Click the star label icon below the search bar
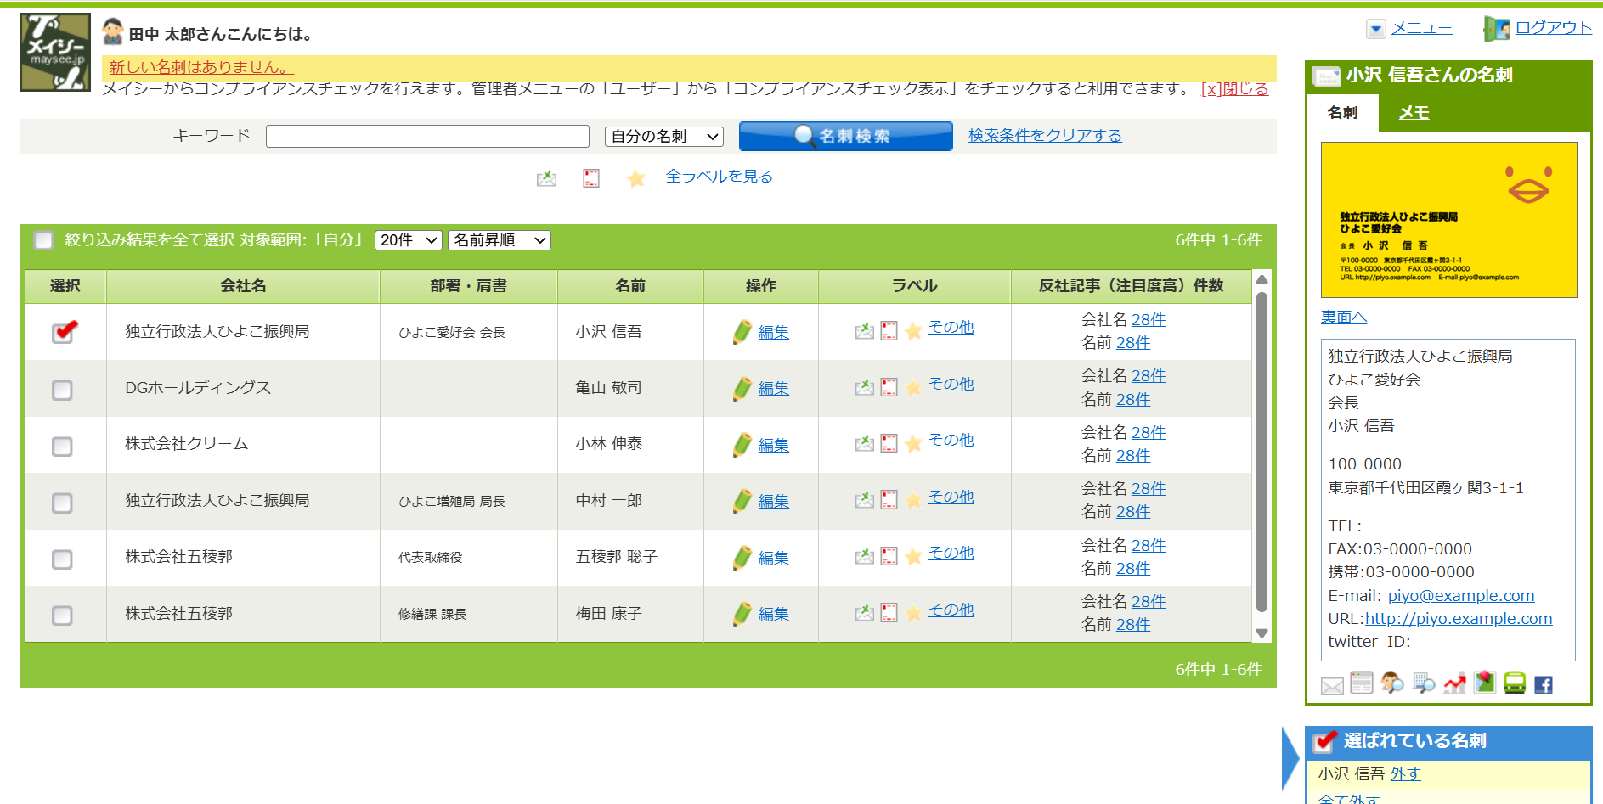Screen dimensions: 1603x804 tap(635, 178)
